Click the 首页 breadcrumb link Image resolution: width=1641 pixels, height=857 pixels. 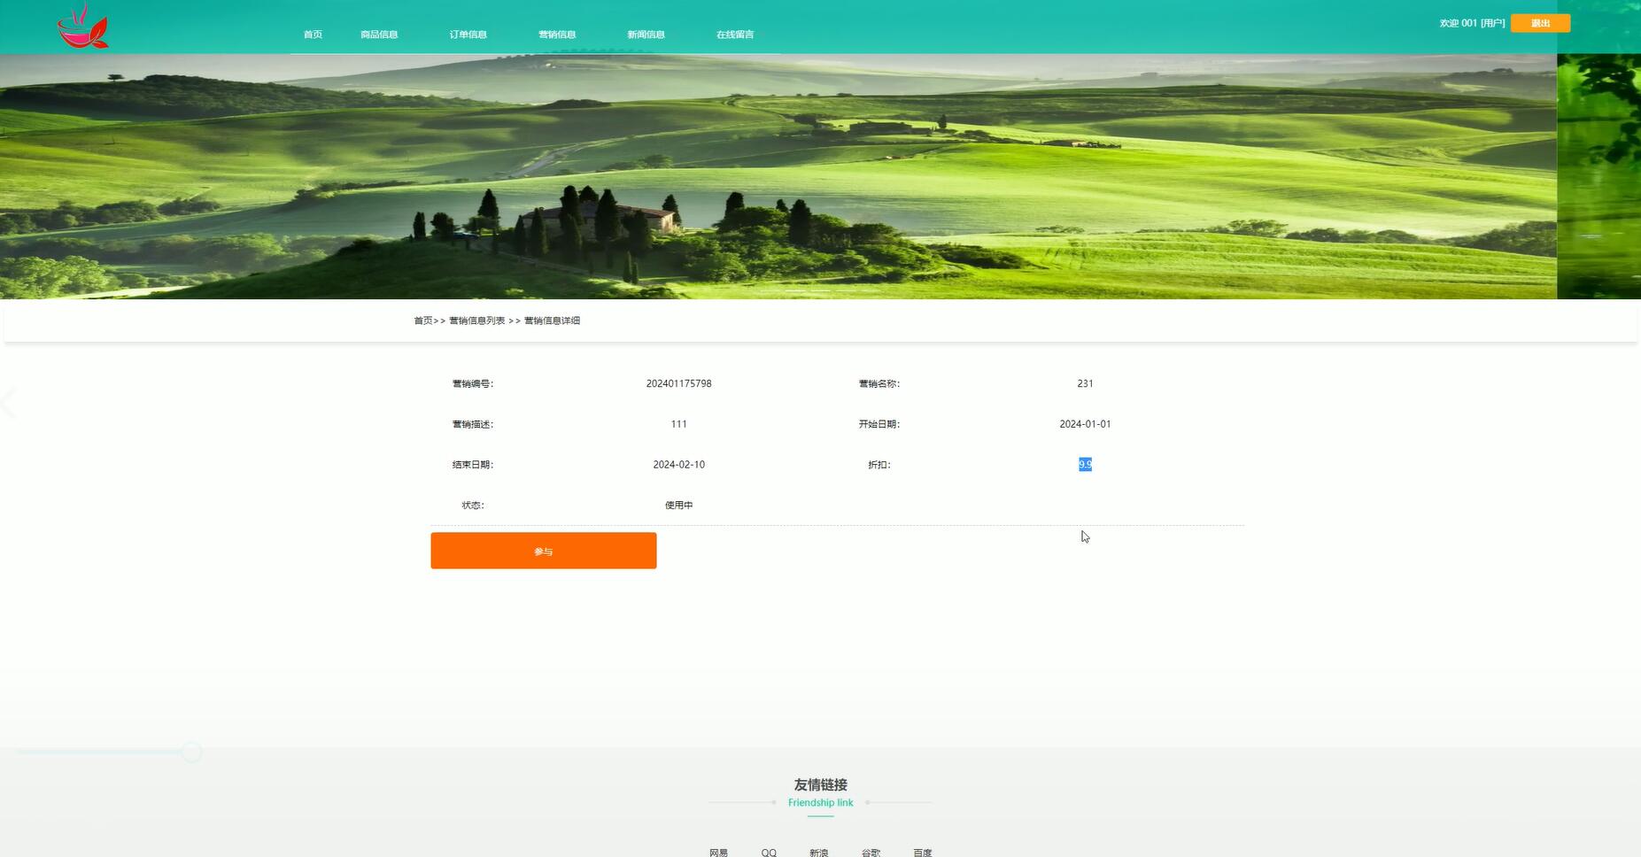click(421, 320)
